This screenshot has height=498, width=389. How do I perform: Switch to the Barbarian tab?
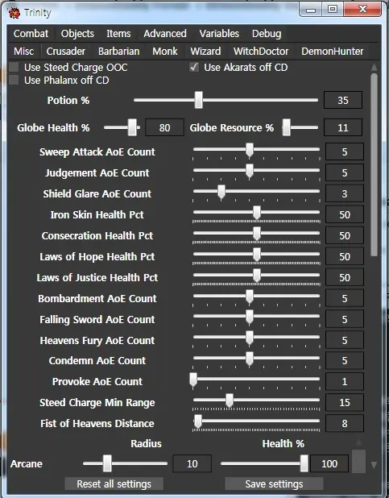click(118, 51)
